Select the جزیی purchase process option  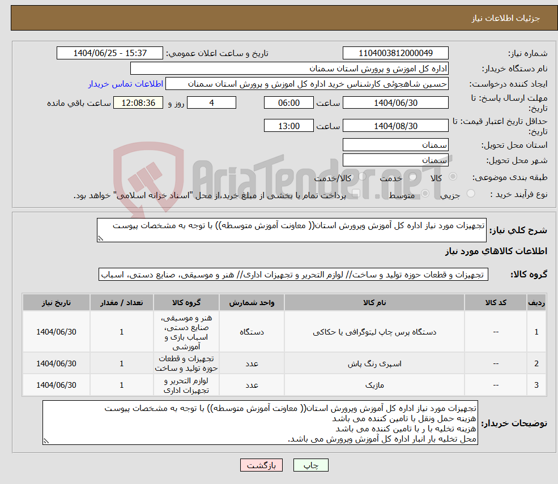tap(471, 192)
